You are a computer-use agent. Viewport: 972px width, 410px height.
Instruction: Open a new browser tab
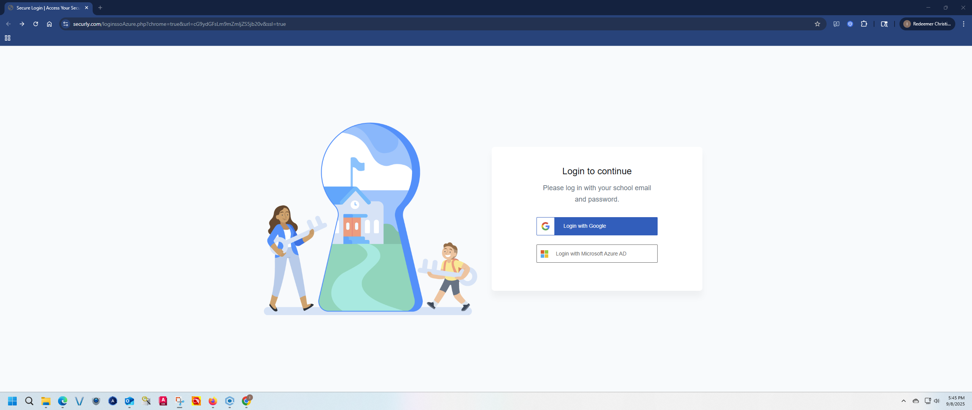pos(100,8)
